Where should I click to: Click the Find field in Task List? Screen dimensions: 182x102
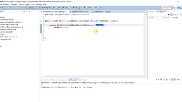click(156, 18)
